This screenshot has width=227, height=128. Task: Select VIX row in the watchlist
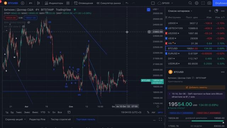(x=196, y=43)
